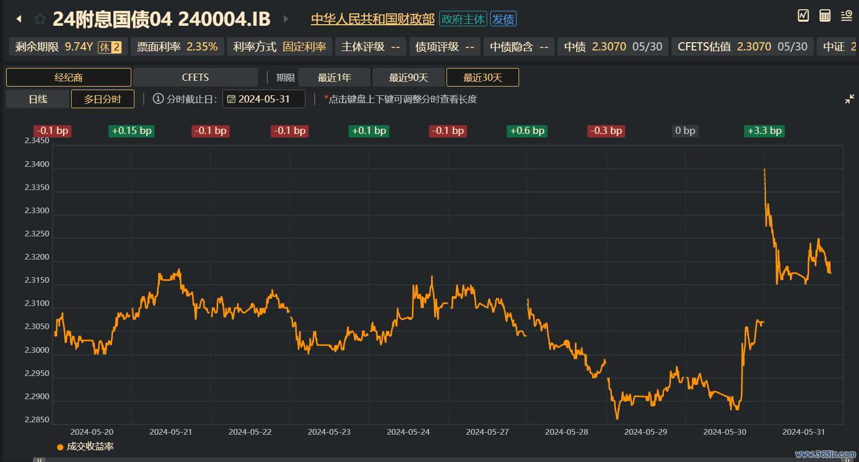Image resolution: width=859 pixels, height=462 pixels.
Task: Select 最近30天 period
Action: click(483, 77)
